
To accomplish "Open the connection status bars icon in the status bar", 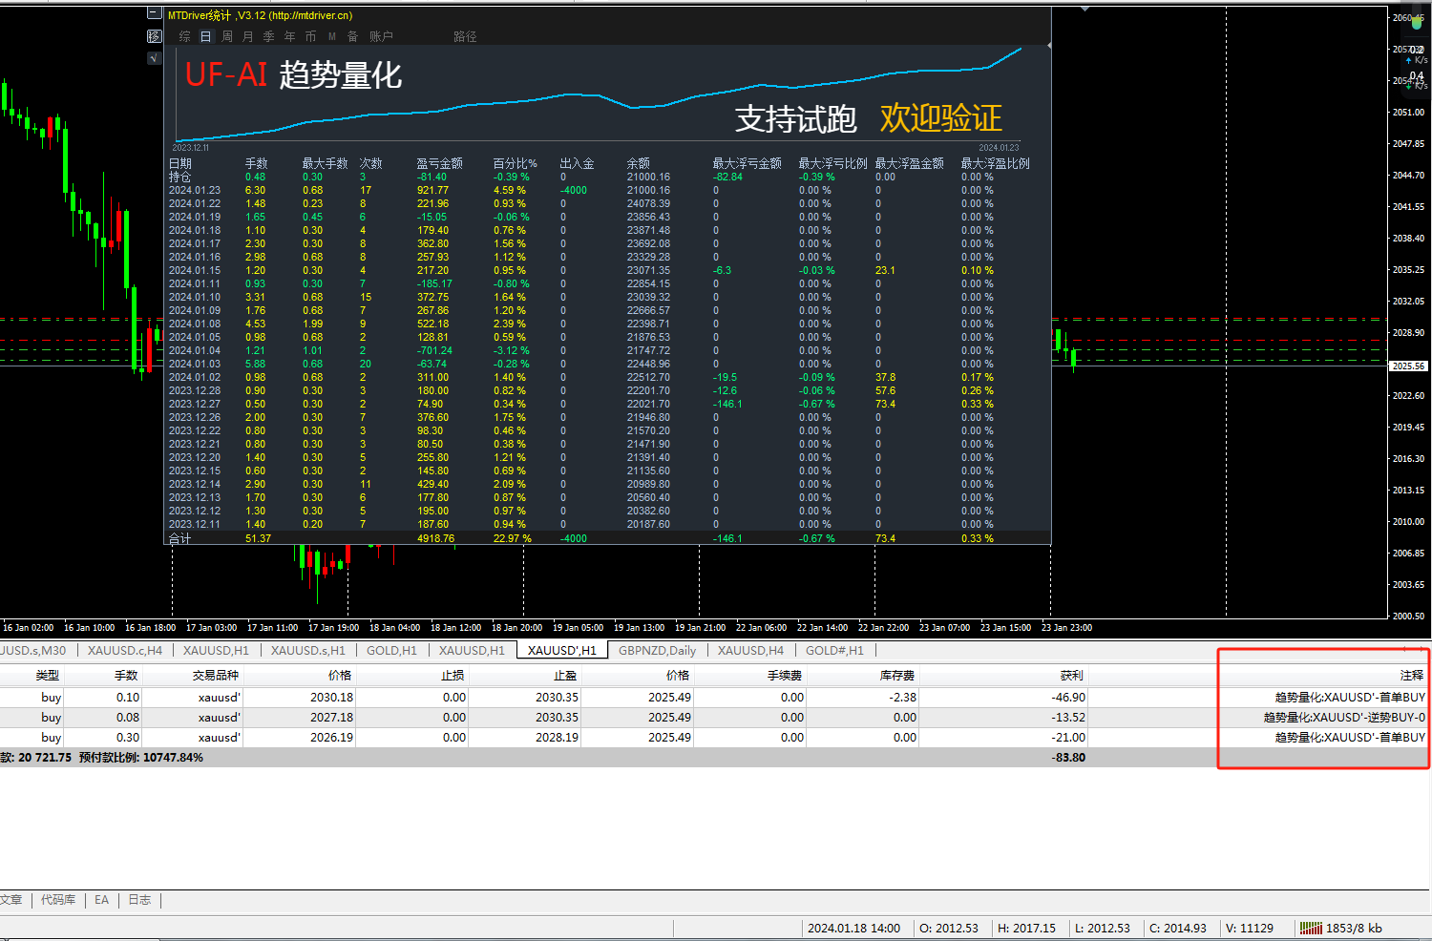I will click(1311, 928).
